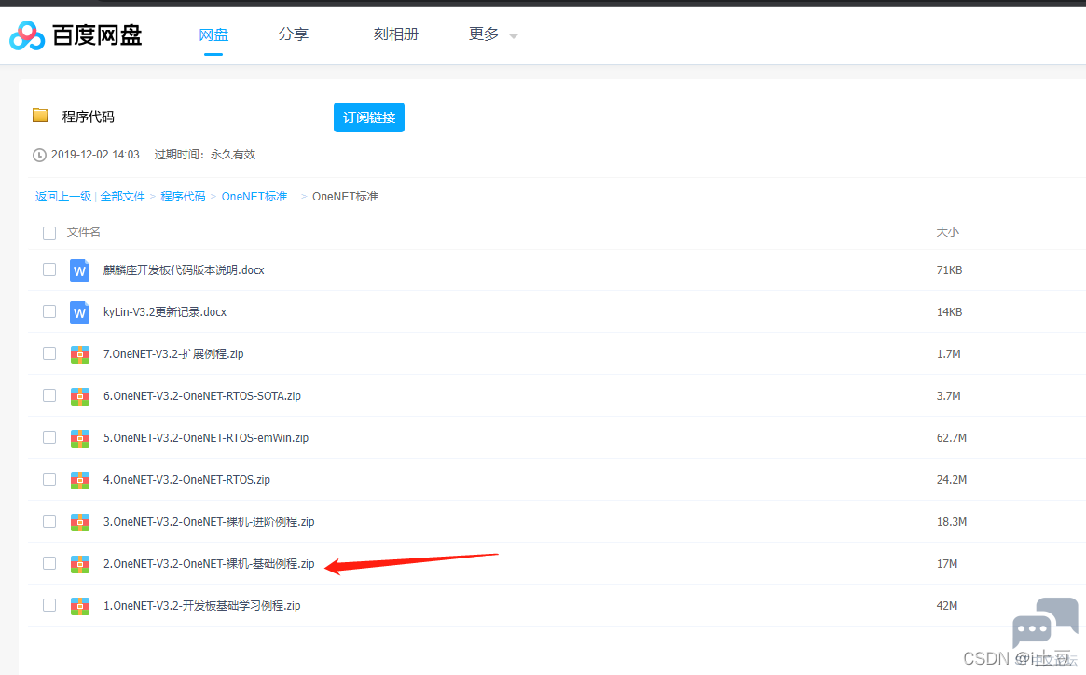Viewport: 1086px width, 675px height.
Task: Open file kyLin-V3.2更新记录.docx
Action: point(165,311)
